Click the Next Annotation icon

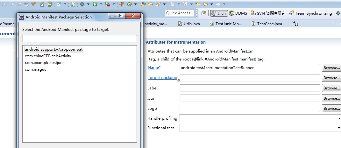173,4
